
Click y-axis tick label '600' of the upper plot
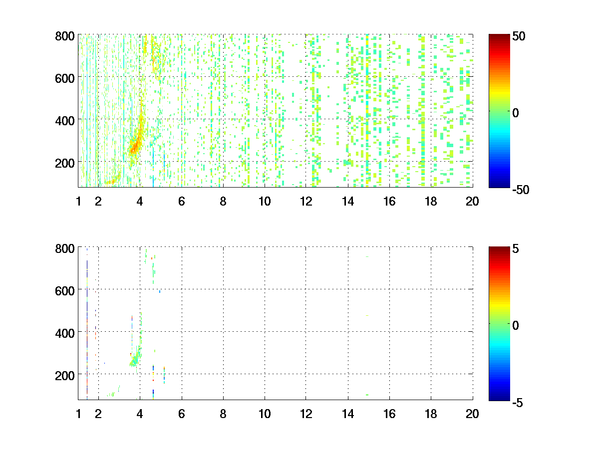click(x=65, y=78)
